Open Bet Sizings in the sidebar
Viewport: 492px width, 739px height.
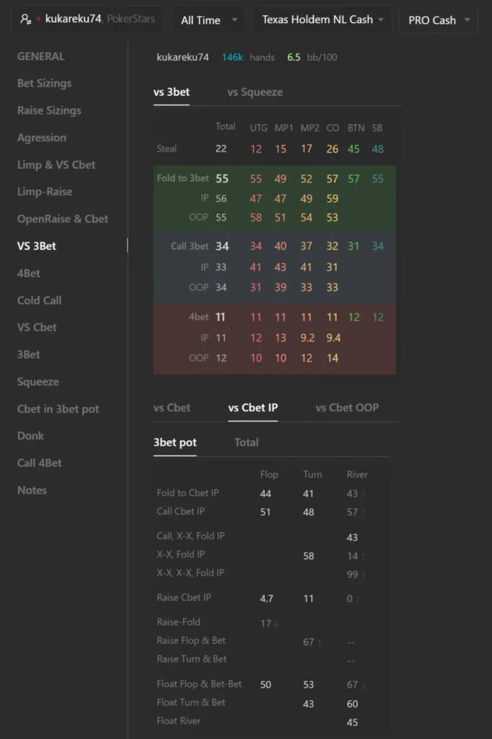(x=44, y=83)
